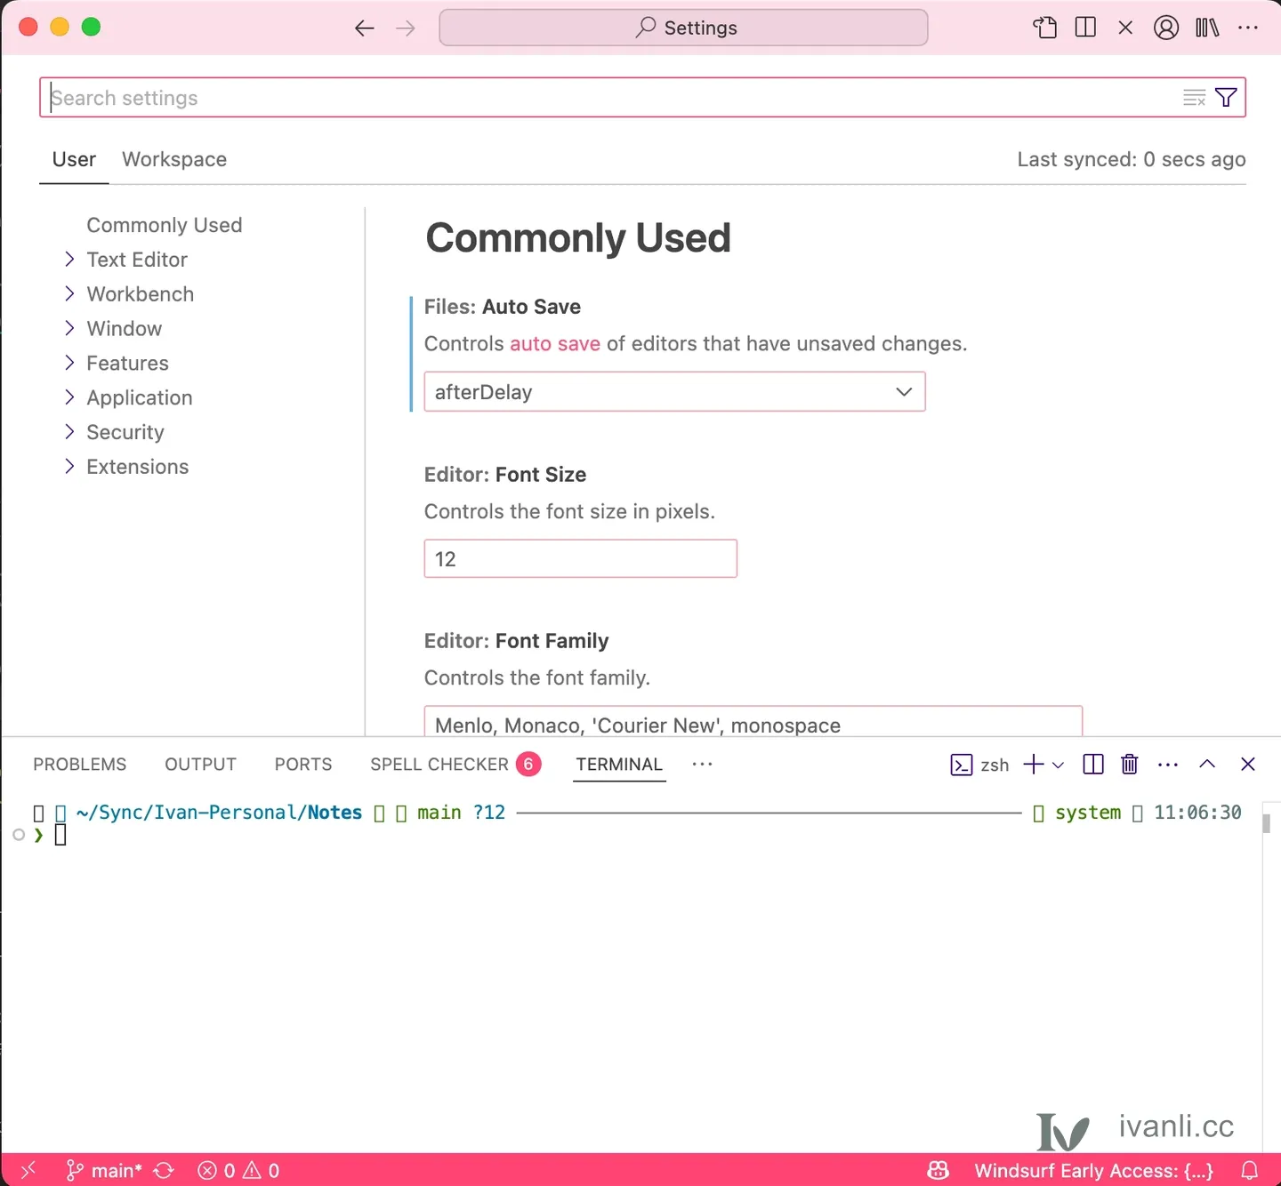This screenshot has width=1281, height=1186.
Task: Expand the Security settings section
Action: click(x=125, y=433)
